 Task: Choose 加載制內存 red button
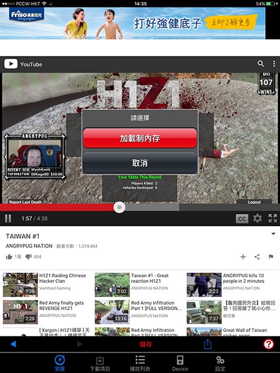[140, 138]
